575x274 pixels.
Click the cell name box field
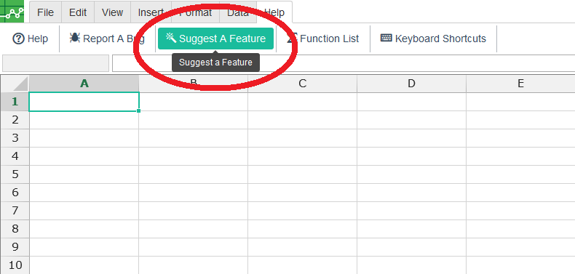[56, 63]
